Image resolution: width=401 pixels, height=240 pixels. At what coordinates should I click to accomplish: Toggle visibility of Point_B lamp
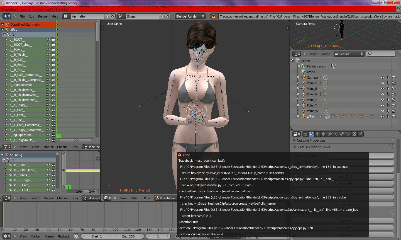click(383, 83)
